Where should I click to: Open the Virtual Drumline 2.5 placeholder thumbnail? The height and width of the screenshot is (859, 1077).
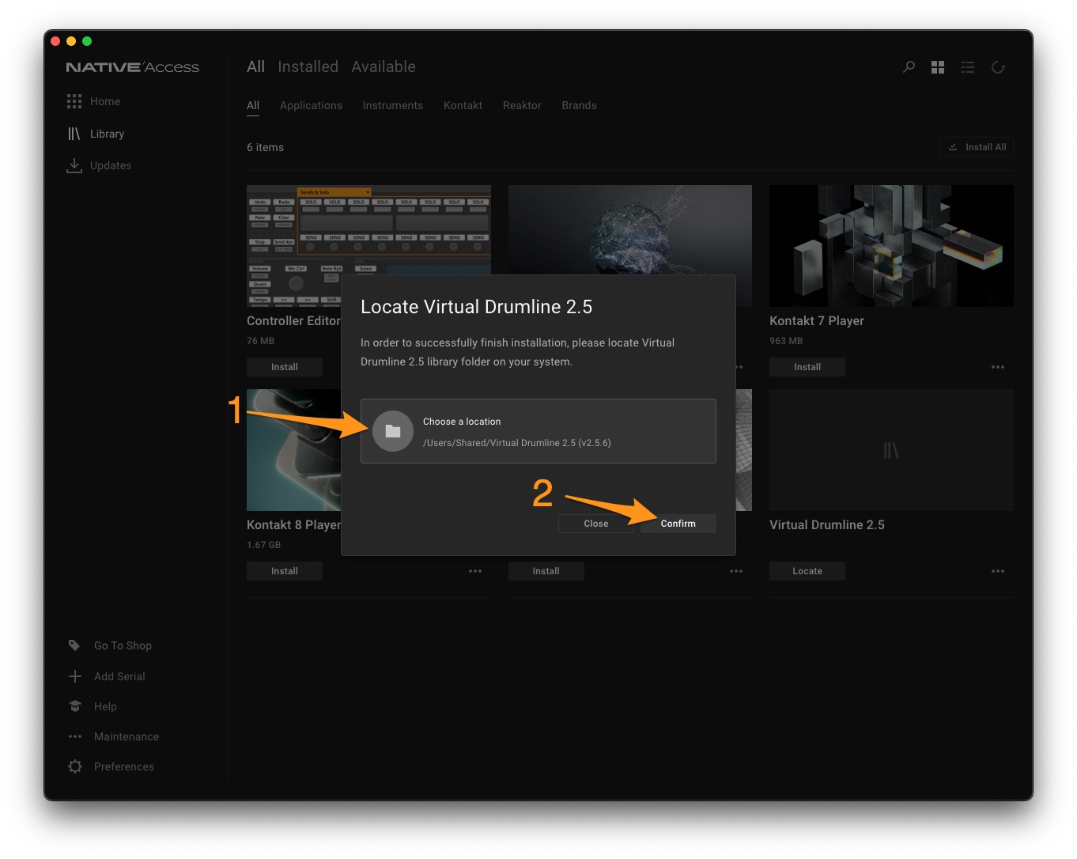[x=891, y=450]
